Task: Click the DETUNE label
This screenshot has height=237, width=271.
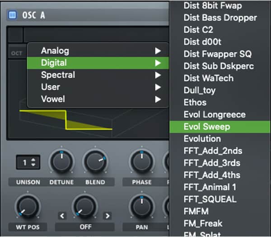Action: [x=61, y=182]
